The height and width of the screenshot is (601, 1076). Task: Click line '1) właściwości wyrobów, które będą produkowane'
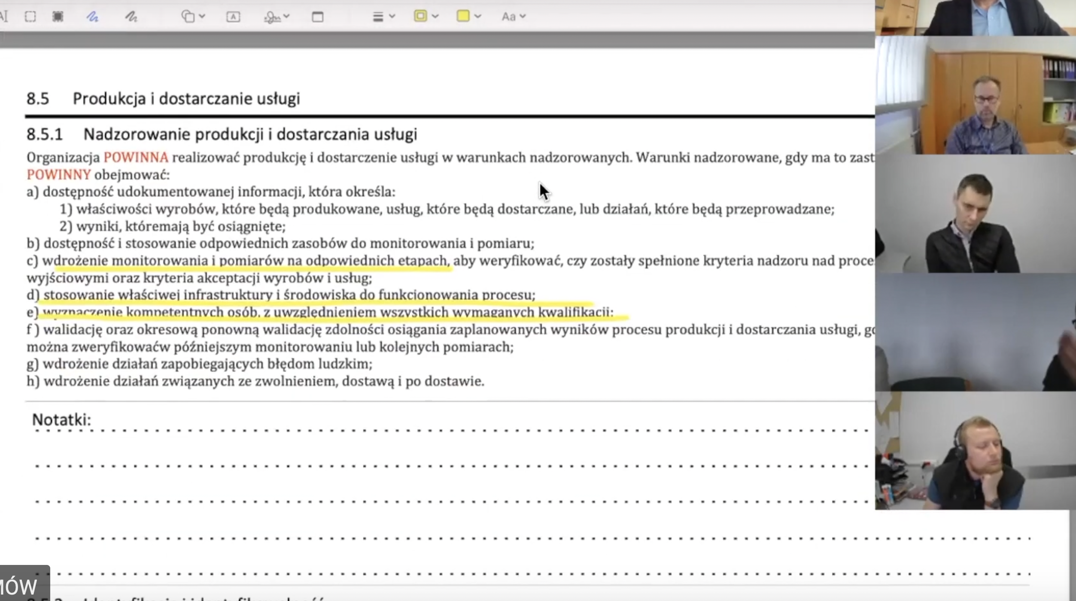point(447,209)
